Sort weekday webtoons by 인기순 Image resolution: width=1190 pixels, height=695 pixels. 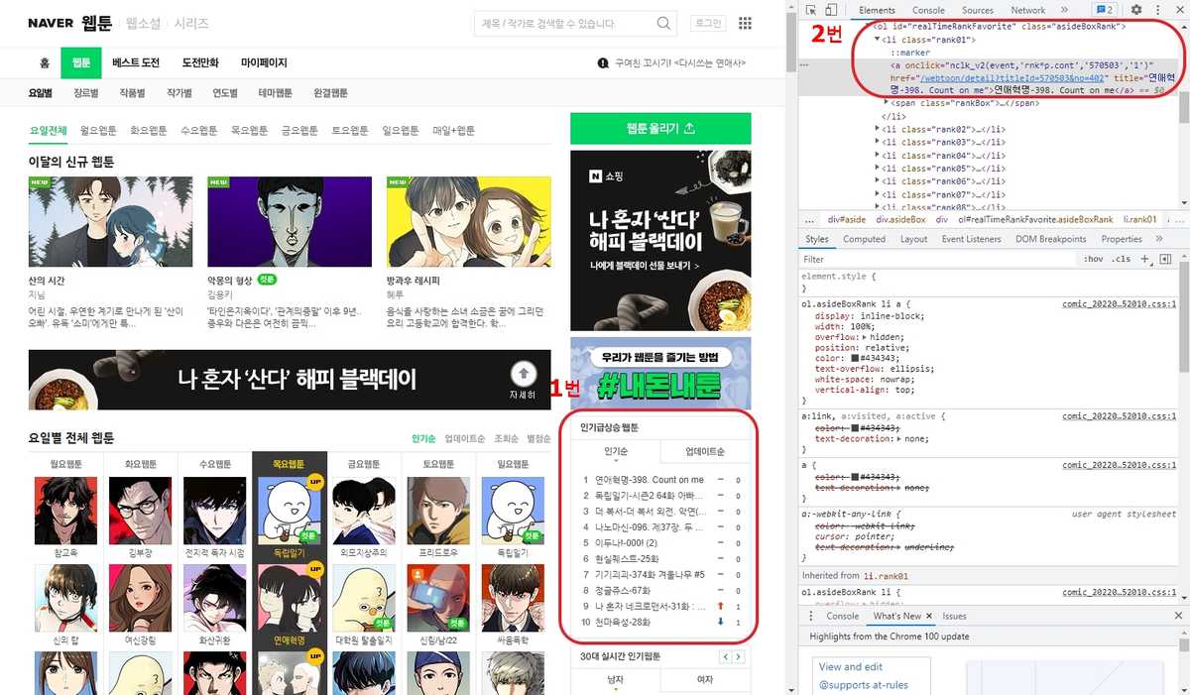[x=423, y=438]
